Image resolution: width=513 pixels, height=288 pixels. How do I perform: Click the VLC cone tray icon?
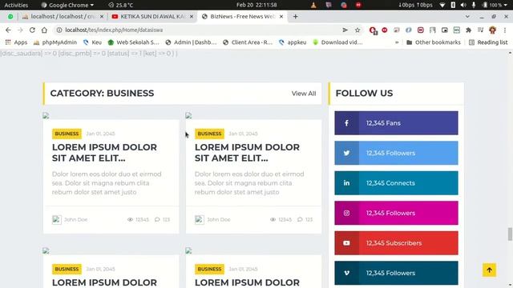pos(313,5)
